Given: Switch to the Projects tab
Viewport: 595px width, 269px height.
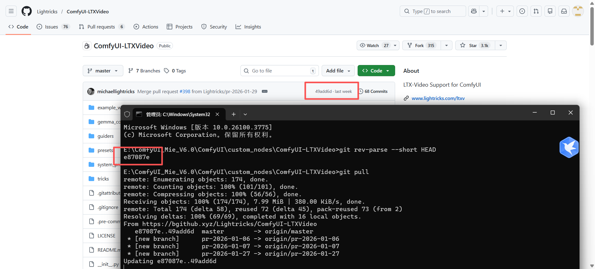Looking at the screenshot, I should [x=180, y=27].
